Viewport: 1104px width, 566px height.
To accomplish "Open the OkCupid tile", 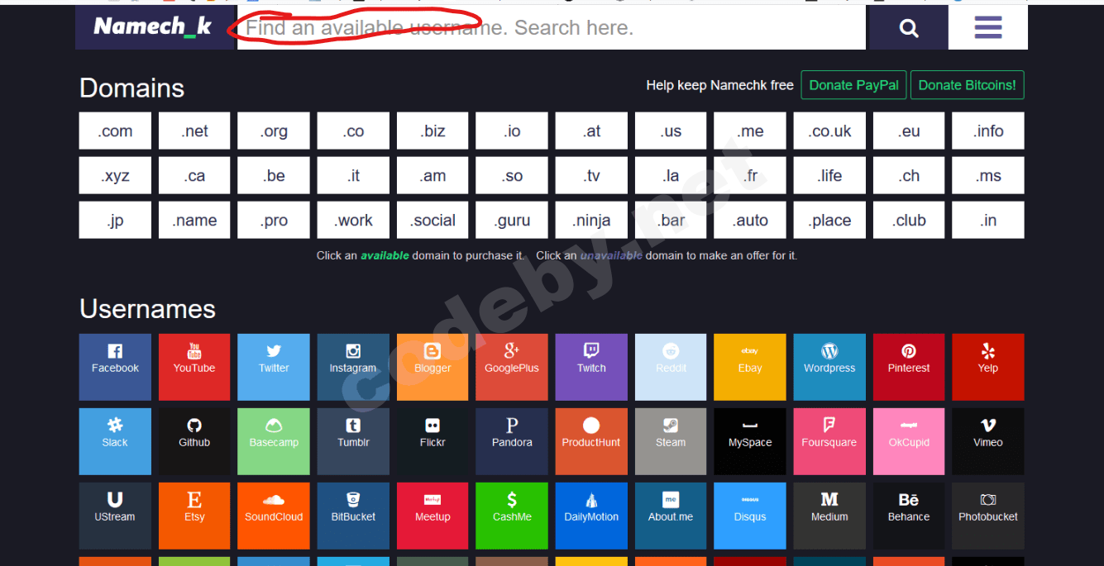I will tap(909, 441).
